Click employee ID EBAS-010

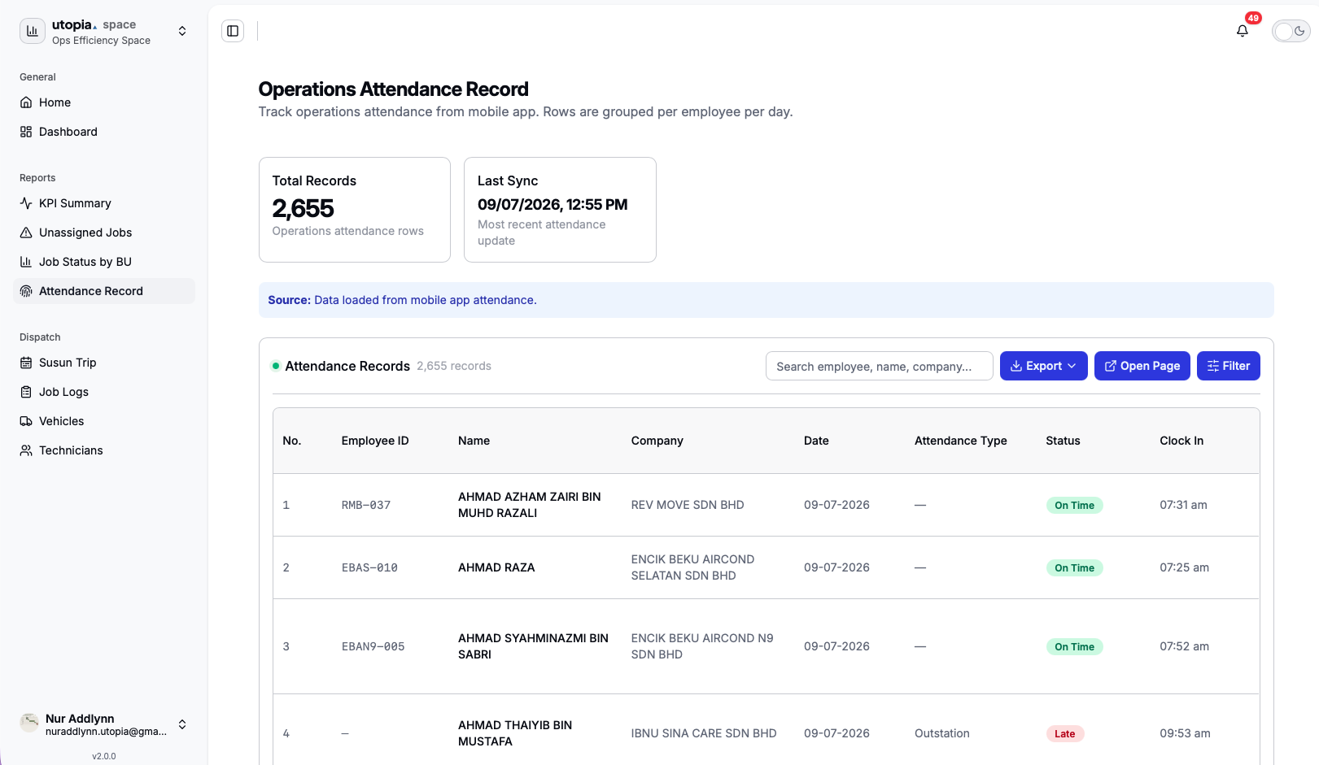[x=369, y=567]
